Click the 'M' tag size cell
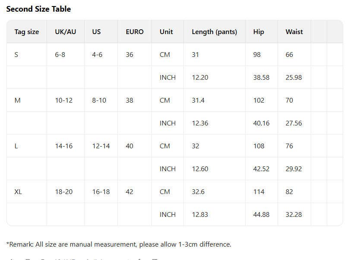 [17, 100]
